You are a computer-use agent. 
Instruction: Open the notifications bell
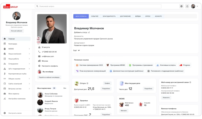pos(187,6)
